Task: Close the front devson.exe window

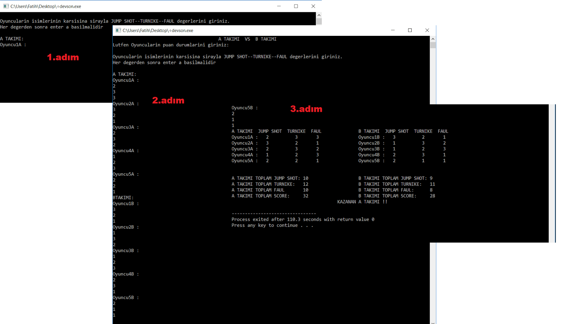Action: pyautogui.click(x=427, y=30)
